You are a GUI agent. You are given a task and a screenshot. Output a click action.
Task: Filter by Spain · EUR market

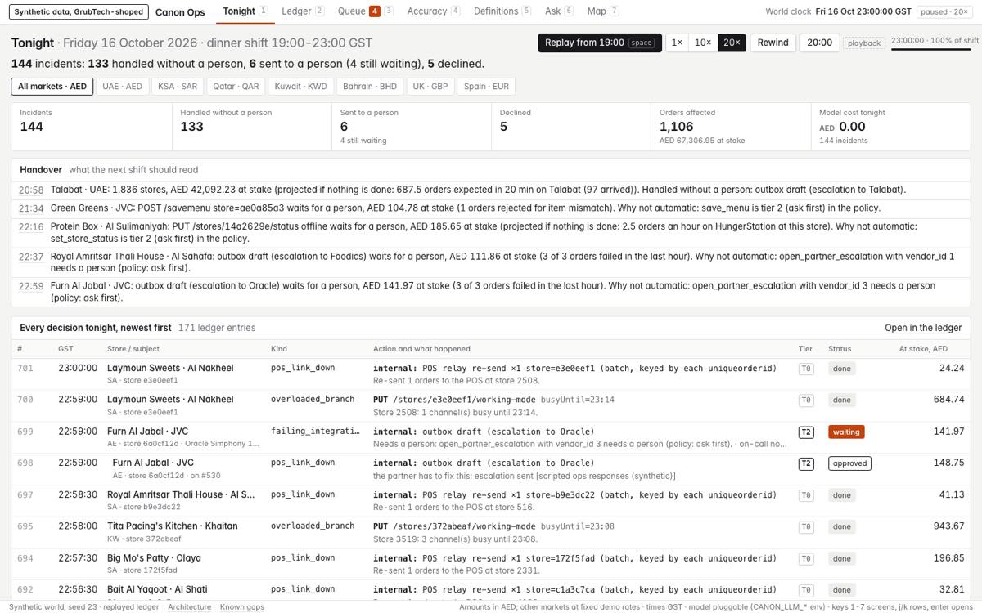(486, 87)
